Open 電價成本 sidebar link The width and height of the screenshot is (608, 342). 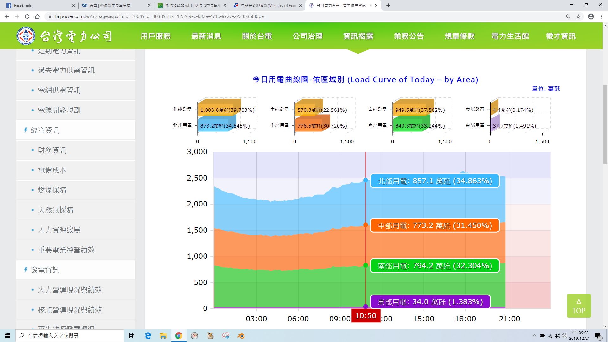click(76, 170)
